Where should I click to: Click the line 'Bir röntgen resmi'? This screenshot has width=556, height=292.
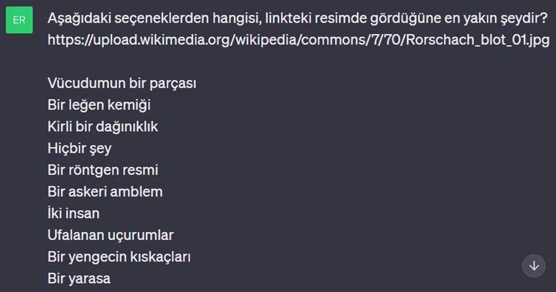(103, 170)
